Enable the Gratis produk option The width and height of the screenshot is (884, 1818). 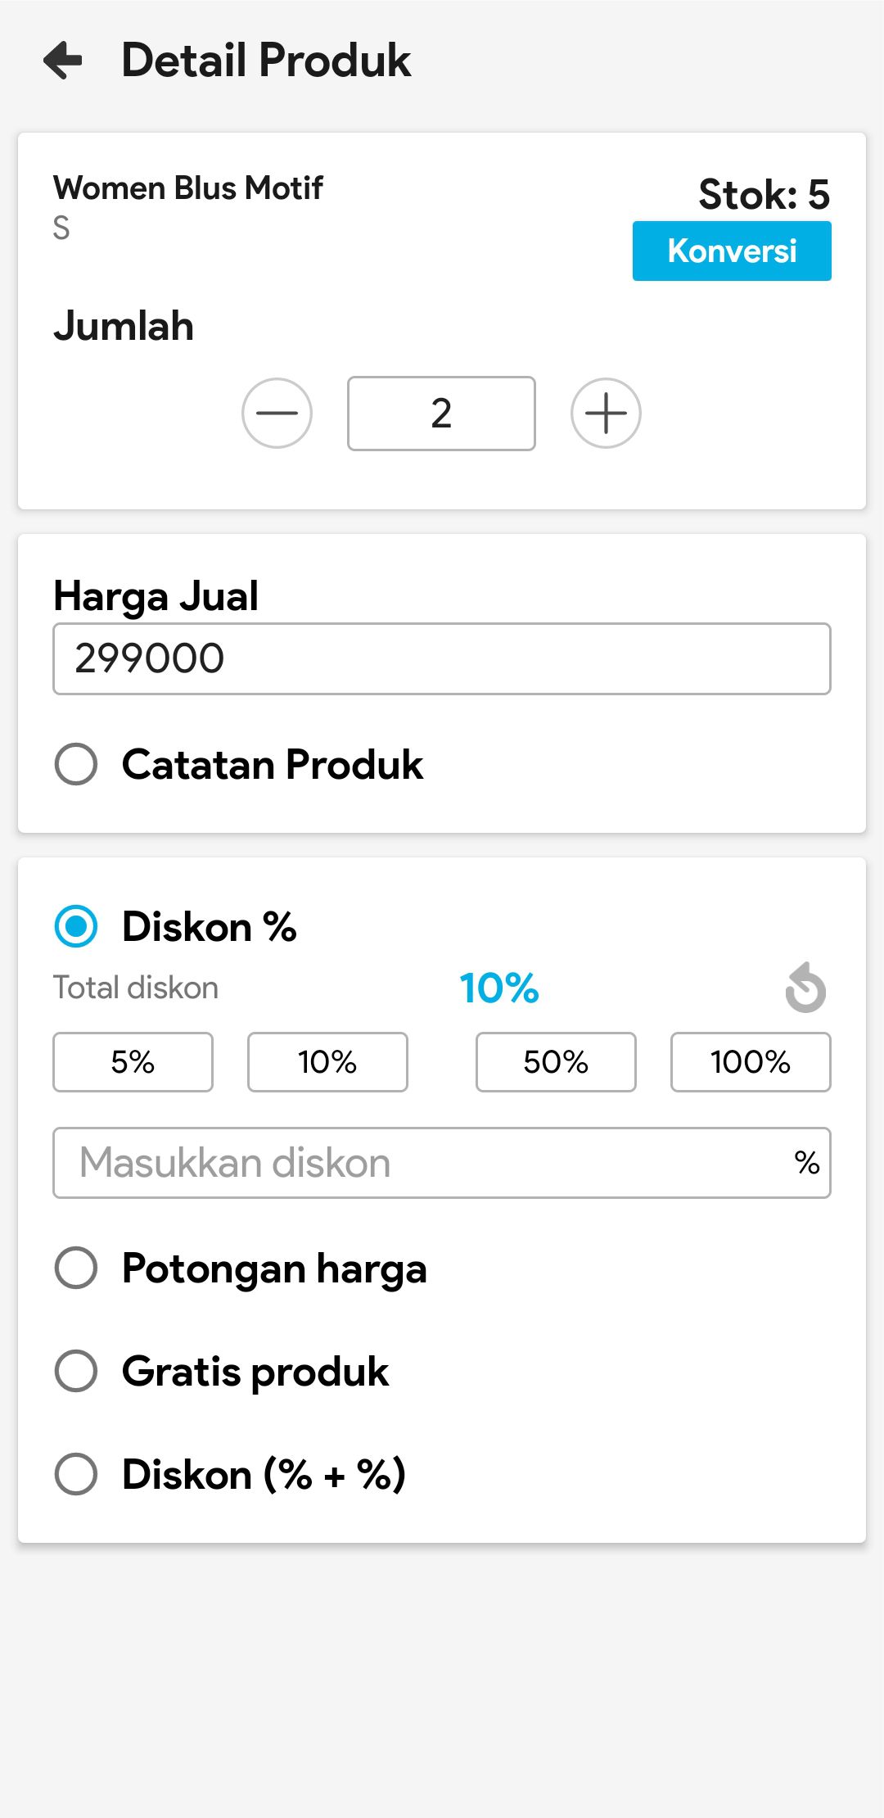pos(76,1371)
